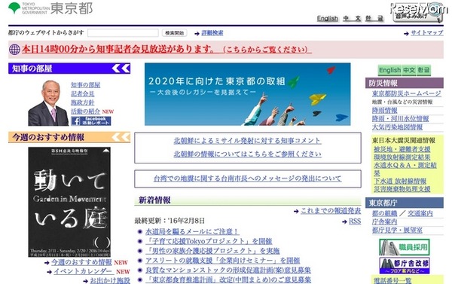452x284 pixels.
Task: Click the arrow icon beside RSS link
Action: point(344,221)
